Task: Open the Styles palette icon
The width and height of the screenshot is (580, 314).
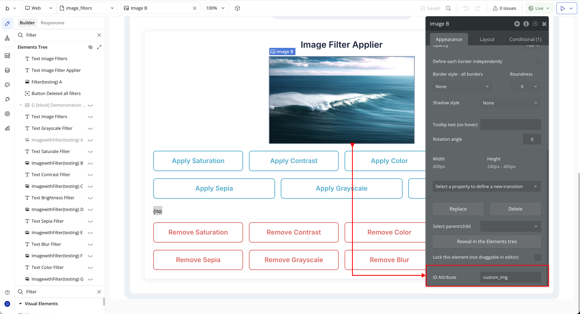Action: pyautogui.click(x=7, y=85)
